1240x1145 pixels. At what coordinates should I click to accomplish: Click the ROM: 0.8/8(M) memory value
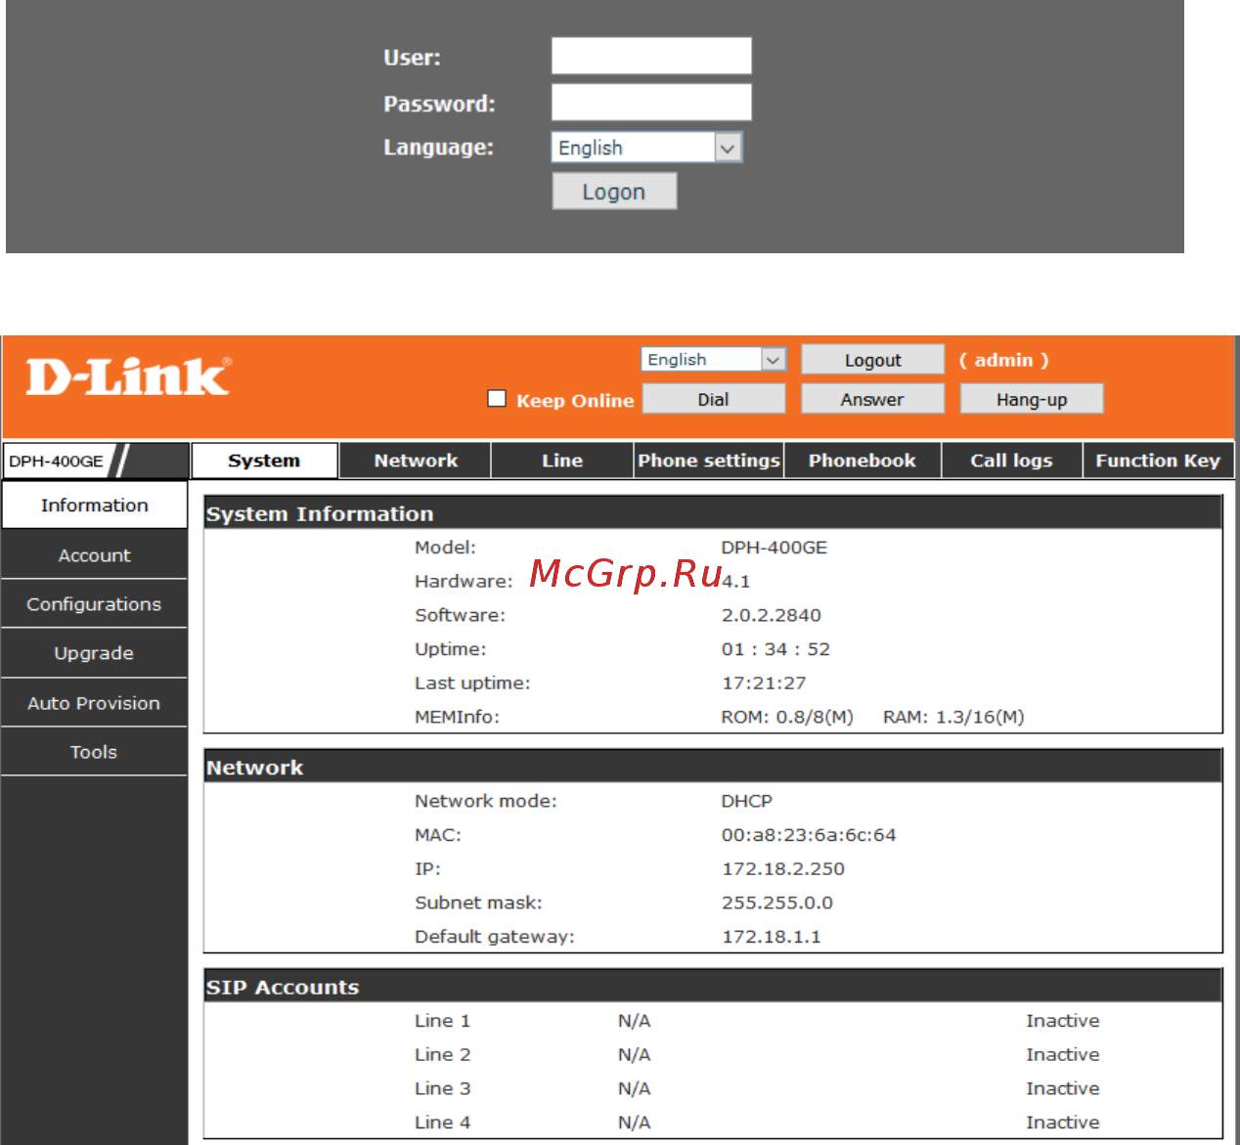787,717
